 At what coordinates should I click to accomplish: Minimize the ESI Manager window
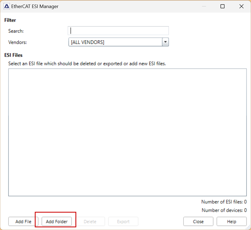coord(204,6)
